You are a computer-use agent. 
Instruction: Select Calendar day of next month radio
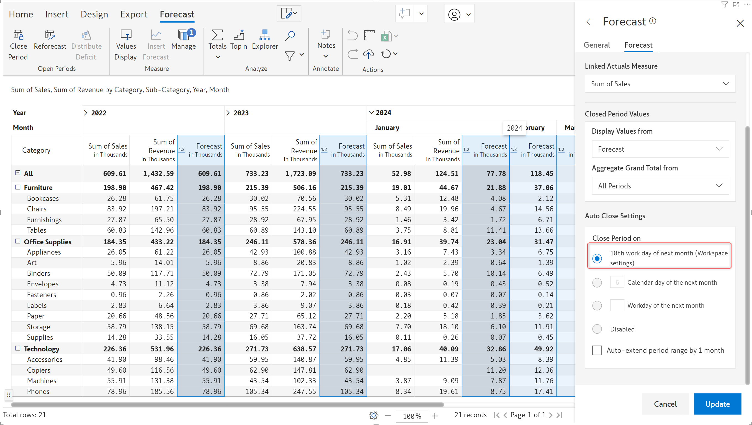tap(597, 283)
